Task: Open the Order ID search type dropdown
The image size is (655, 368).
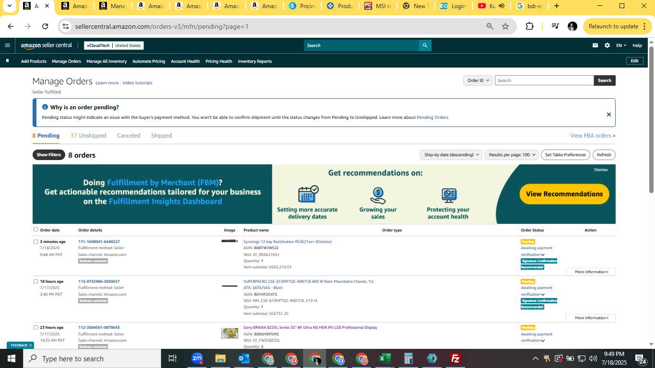Action: (478, 80)
